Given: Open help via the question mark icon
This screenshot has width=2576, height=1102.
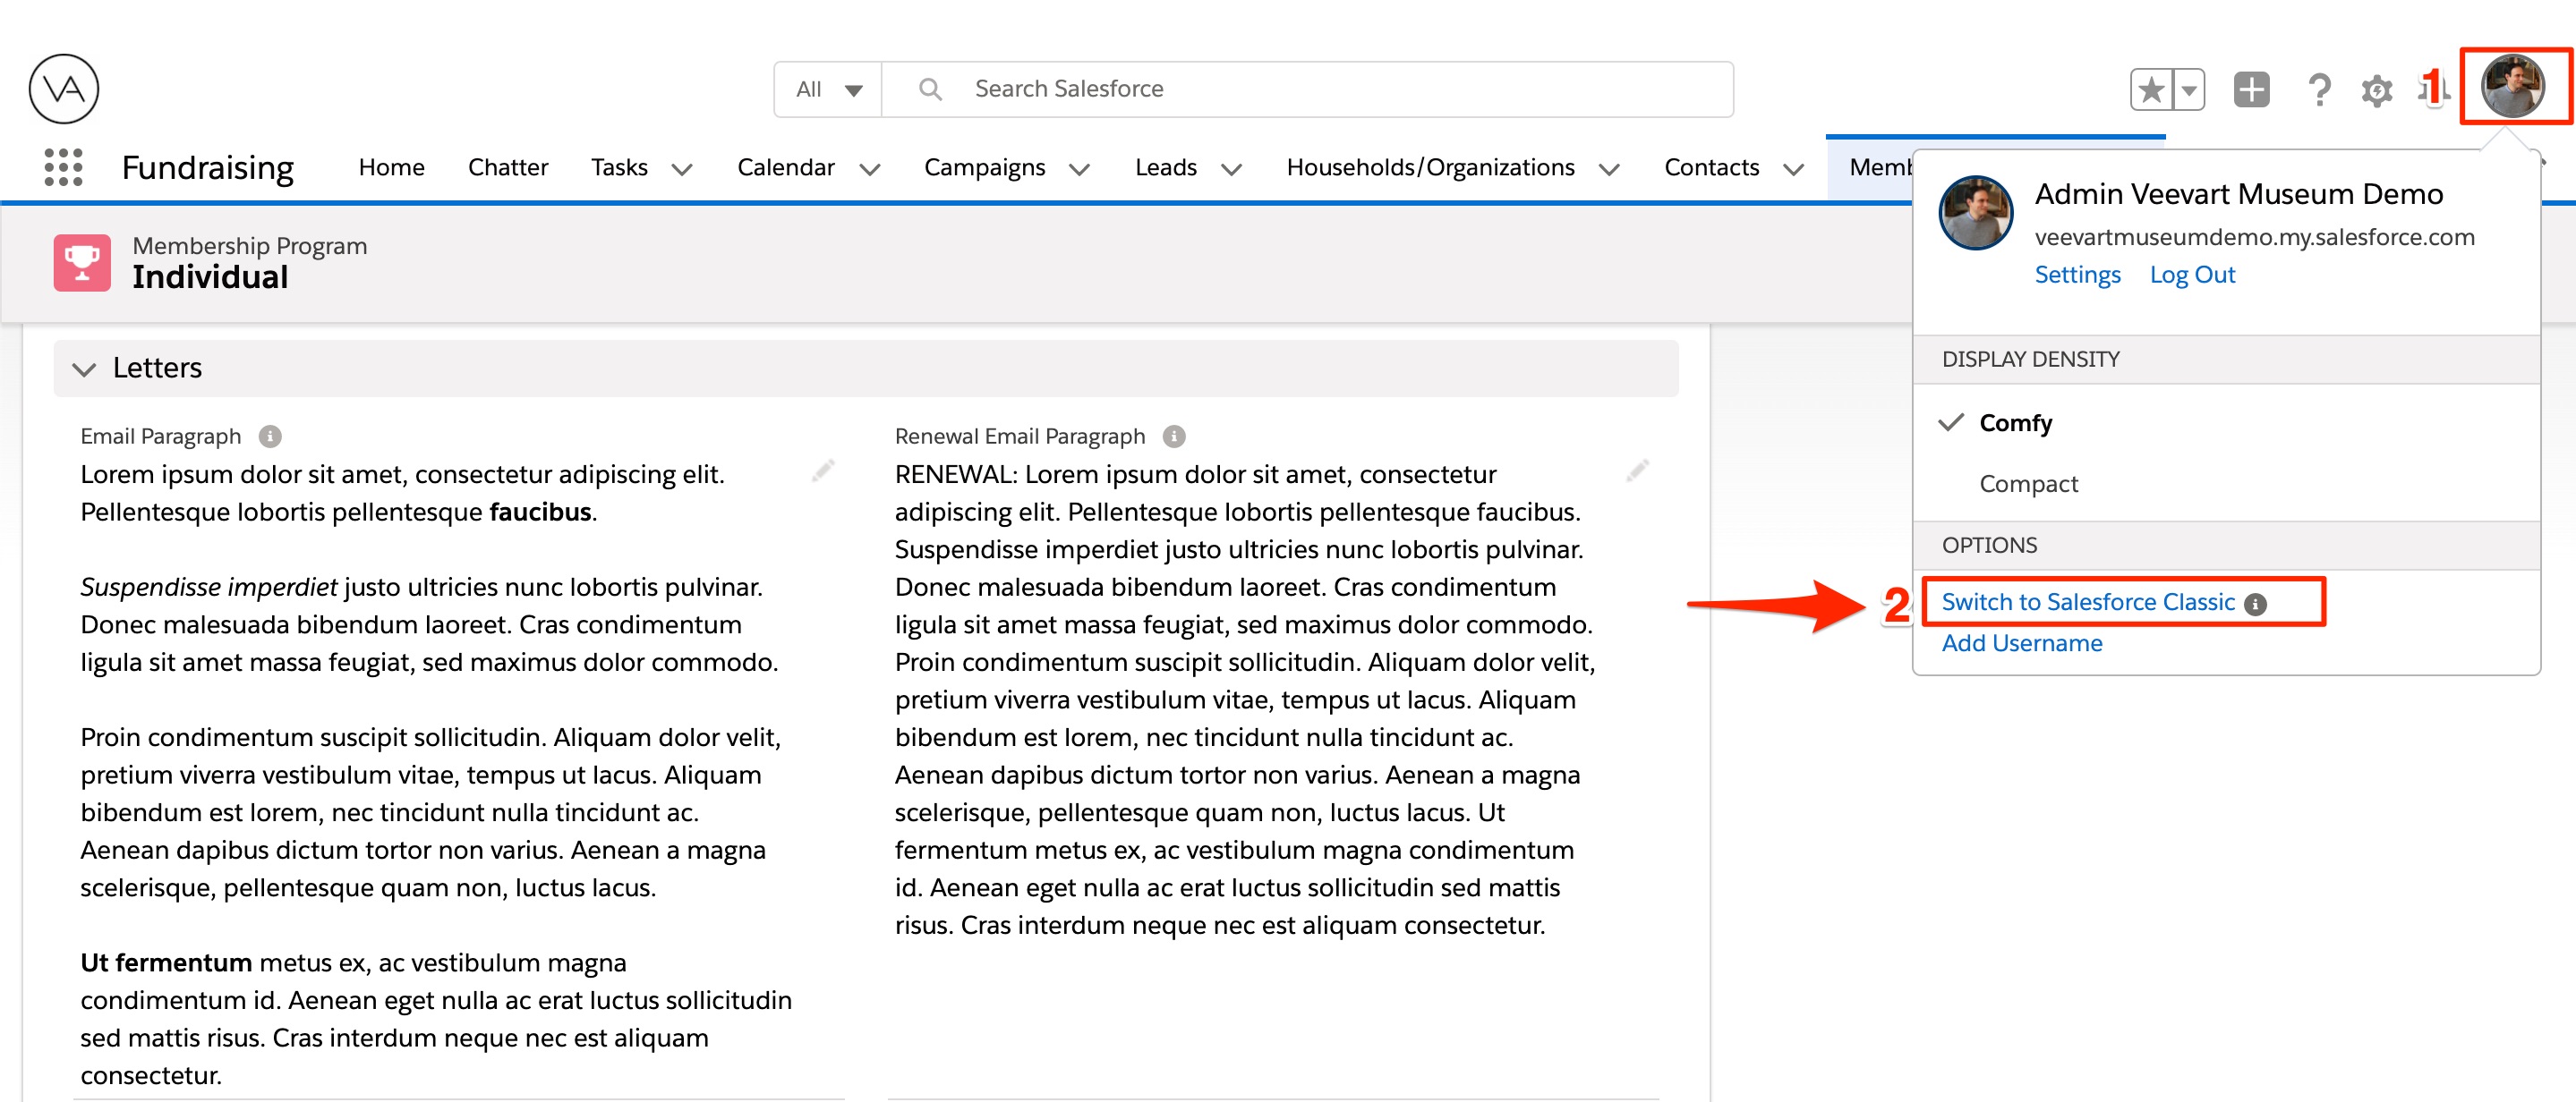Looking at the screenshot, I should [2318, 89].
